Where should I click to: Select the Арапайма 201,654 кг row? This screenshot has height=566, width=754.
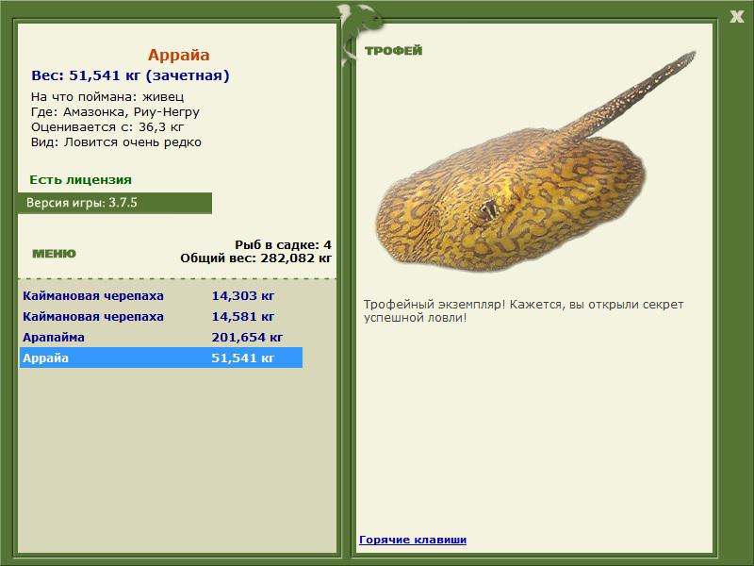(161, 338)
